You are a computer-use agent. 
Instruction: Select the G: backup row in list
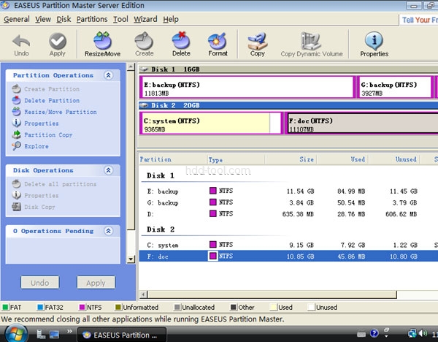click(x=288, y=202)
